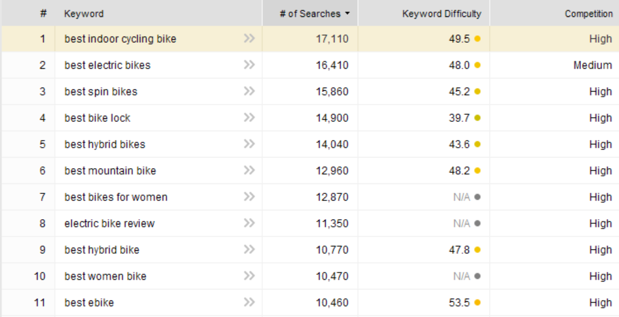
Task: Click the Medium competition cell
Action: (554, 65)
